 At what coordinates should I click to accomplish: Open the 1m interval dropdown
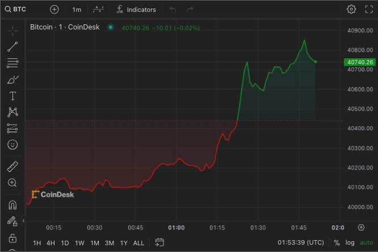[77, 10]
